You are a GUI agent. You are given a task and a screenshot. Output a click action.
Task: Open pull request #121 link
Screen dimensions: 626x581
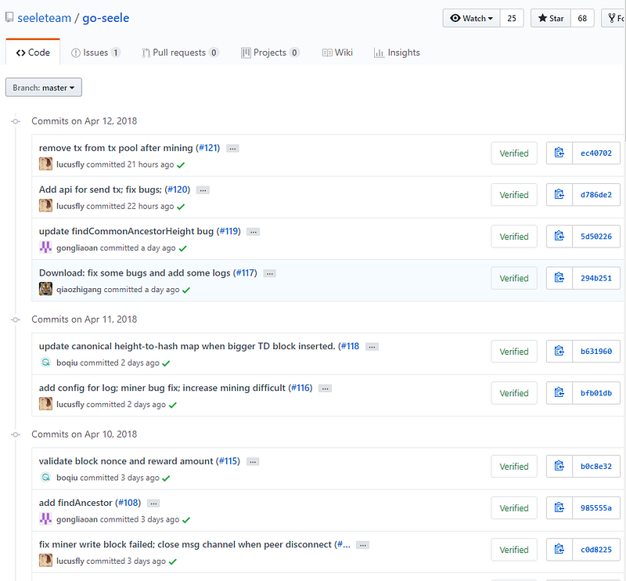click(x=208, y=148)
